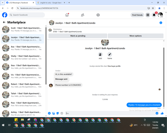
Task: Click the Find friends button
Action: [x=137, y=15]
